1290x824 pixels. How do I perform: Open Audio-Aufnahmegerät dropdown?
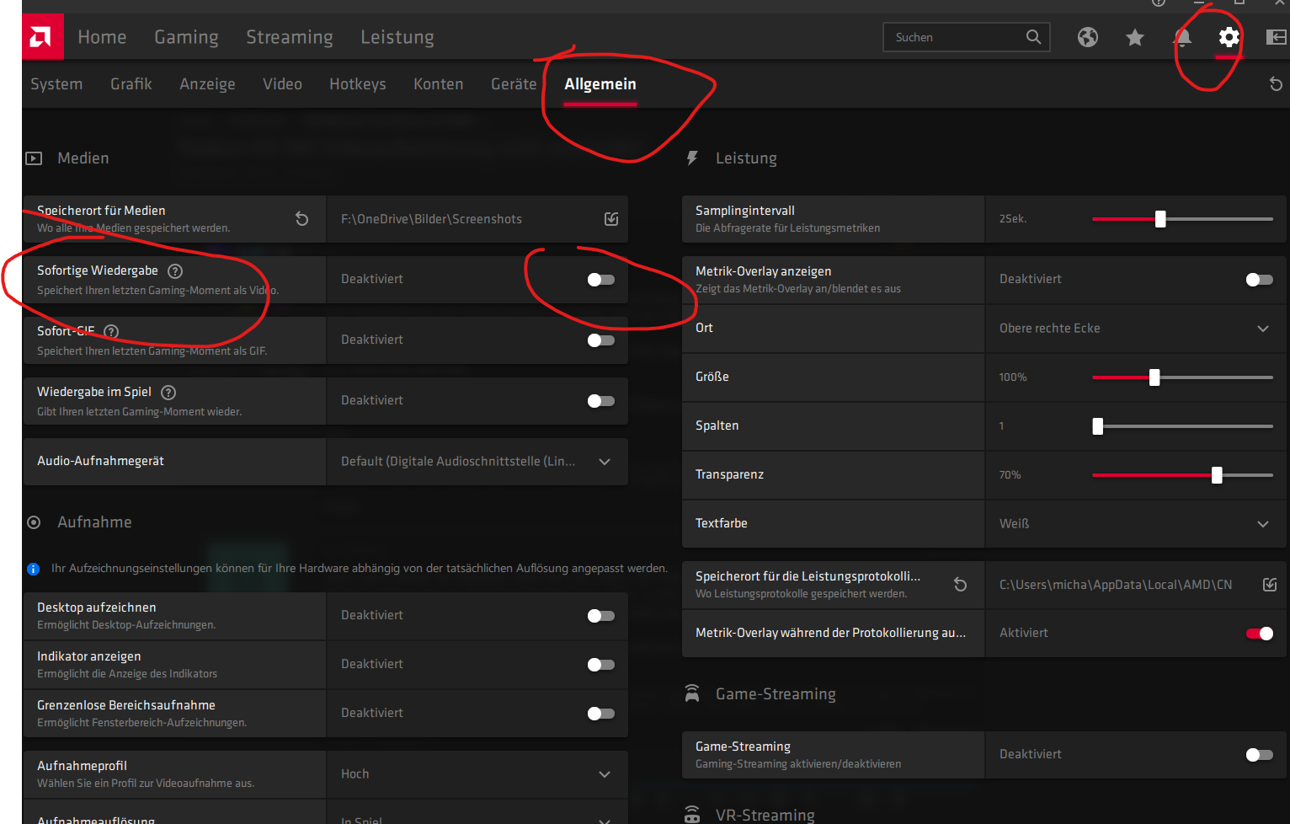click(x=477, y=462)
